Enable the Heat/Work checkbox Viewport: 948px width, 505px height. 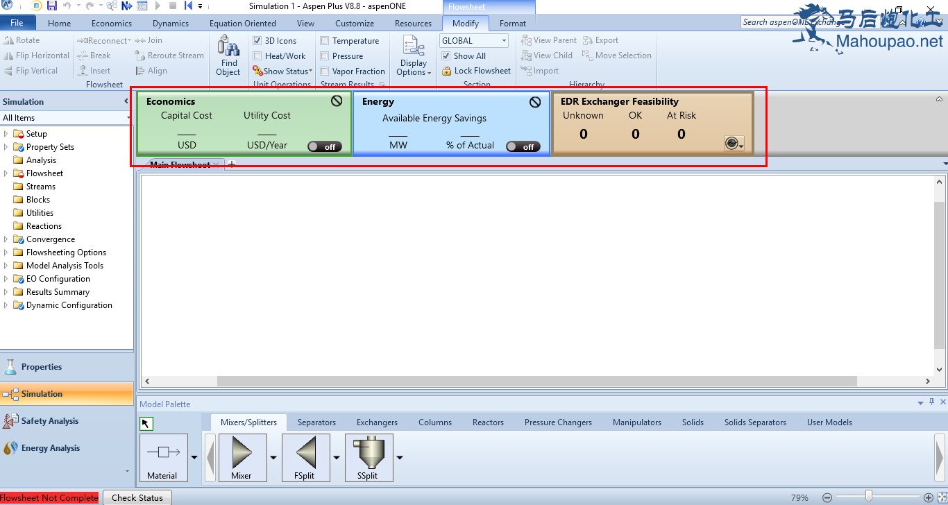click(257, 56)
